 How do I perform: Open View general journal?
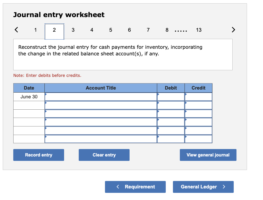point(208,155)
